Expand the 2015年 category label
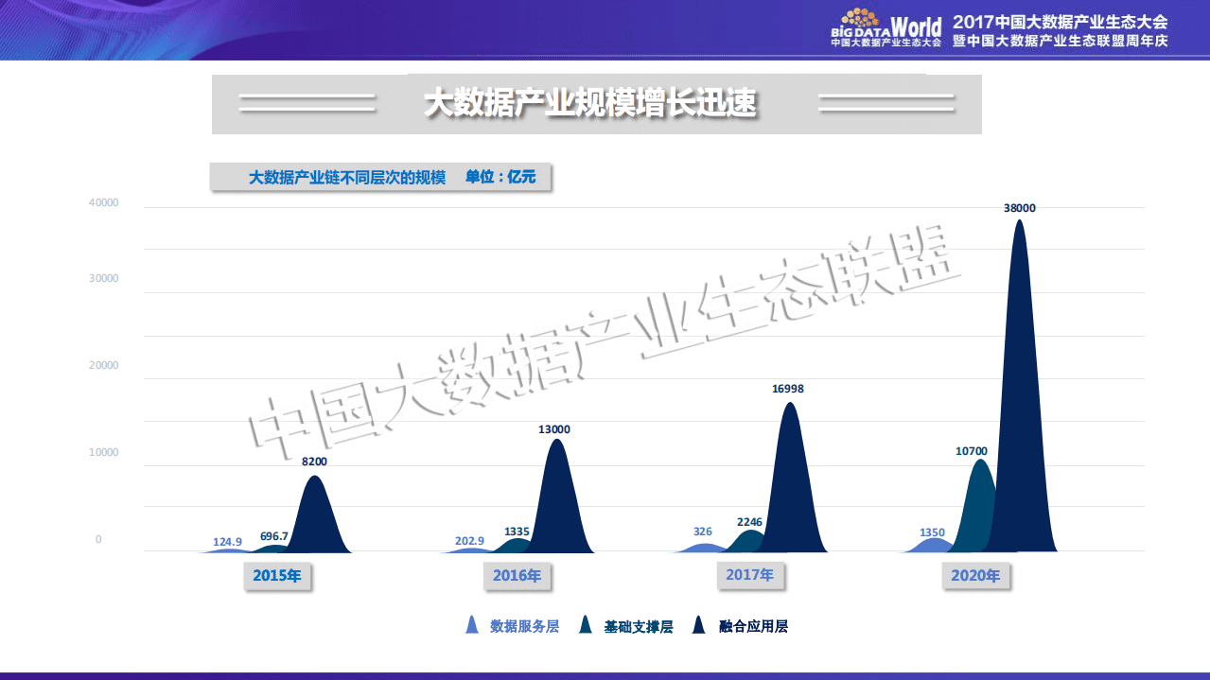The height and width of the screenshot is (680, 1210). 277,574
